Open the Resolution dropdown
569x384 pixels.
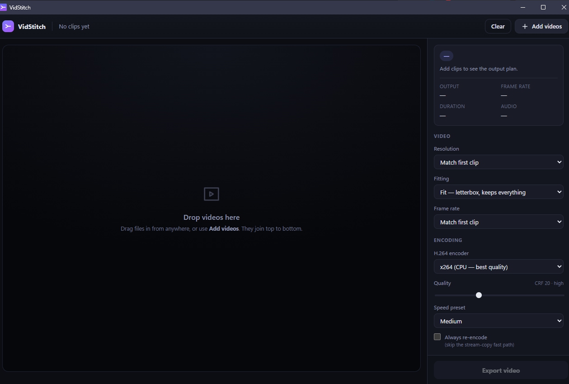pos(498,162)
